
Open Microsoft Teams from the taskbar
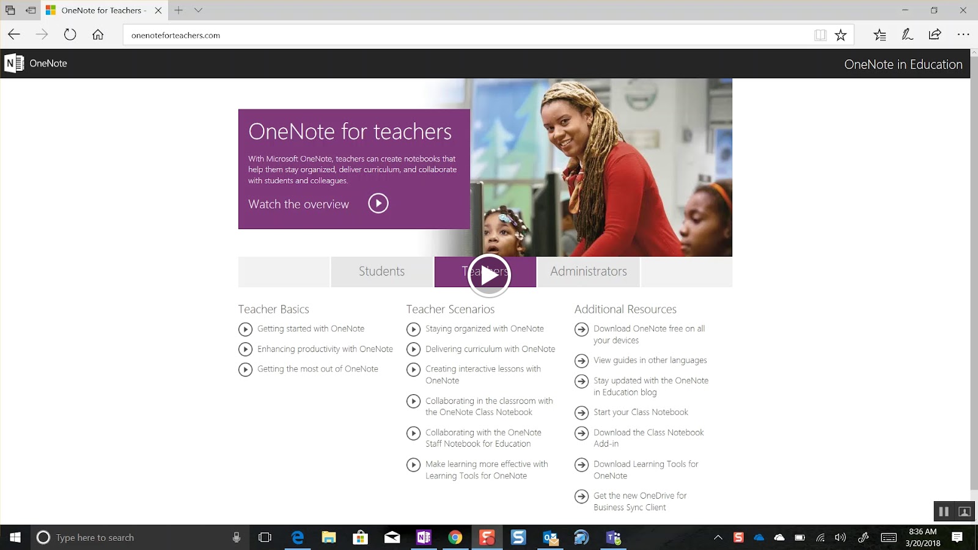coord(613,537)
